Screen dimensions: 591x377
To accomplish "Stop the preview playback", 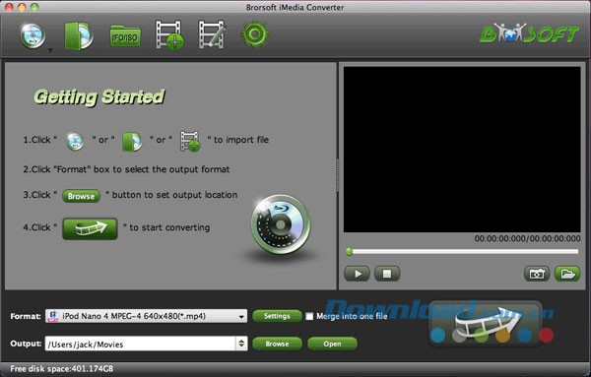I will pos(387,274).
